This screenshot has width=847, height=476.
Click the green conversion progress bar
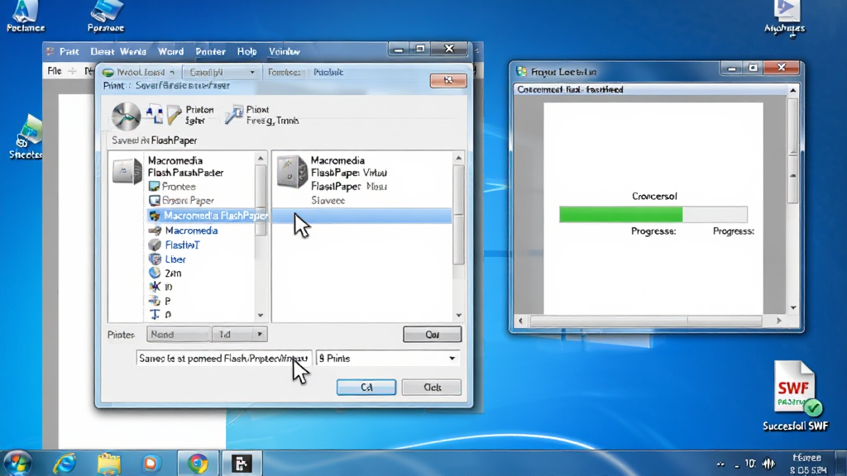tap(620, 214)
